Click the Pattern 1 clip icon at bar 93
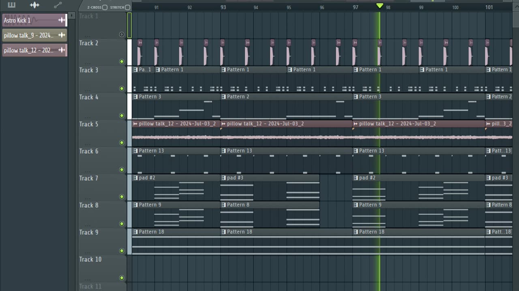 [223, 70]
